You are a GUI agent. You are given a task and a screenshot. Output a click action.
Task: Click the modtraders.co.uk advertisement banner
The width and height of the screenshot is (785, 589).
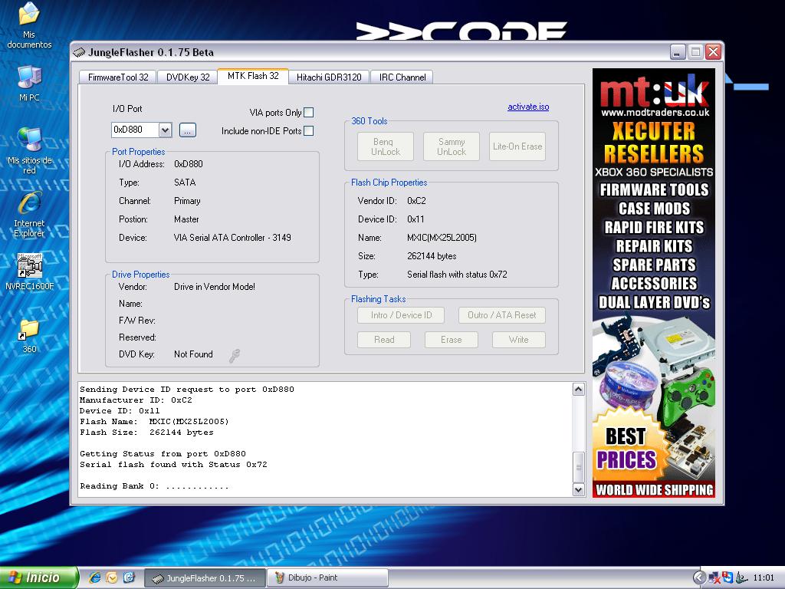click(x=653, y=283)
